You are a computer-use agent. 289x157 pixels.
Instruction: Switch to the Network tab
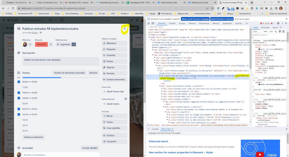click(x=192, y=23)
